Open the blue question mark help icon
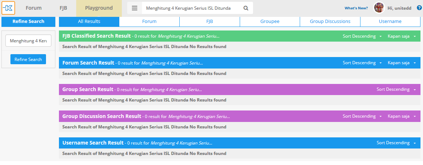Image resolution: width=423 pixels, height=165 pixels. click(419, 8)
